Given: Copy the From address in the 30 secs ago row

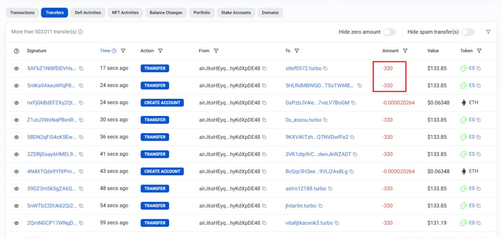Looking at the screenshot, I should tap(264, 120).
